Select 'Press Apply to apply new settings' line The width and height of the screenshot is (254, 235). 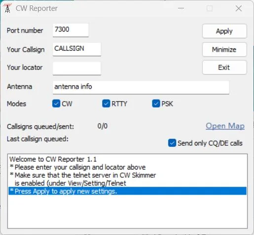(x=127, y=191)
